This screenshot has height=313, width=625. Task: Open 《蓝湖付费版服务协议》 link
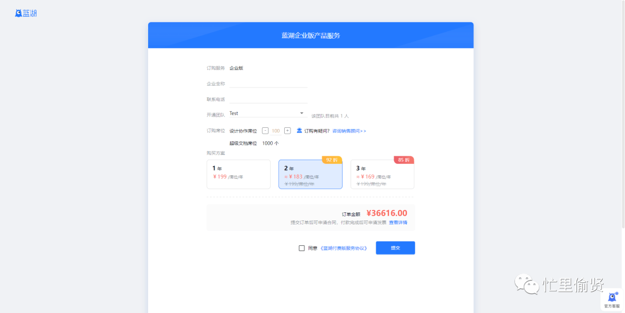344,248
